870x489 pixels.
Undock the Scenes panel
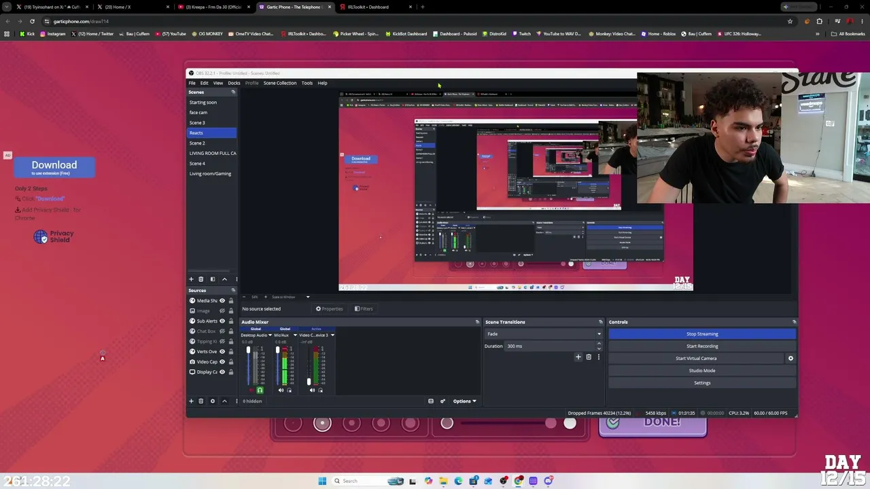[233, 92]
